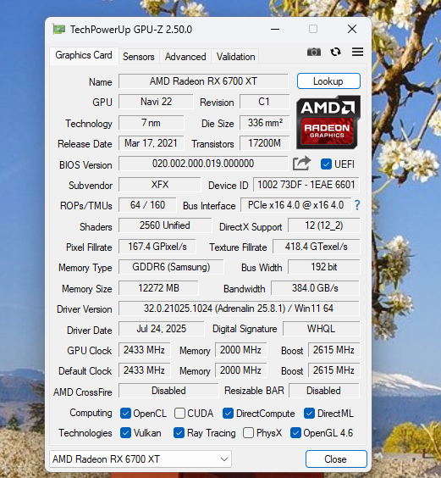Screen dimensions: 441x478
Task: Click the Transistors value 17200M
Action: click(264, 143)
